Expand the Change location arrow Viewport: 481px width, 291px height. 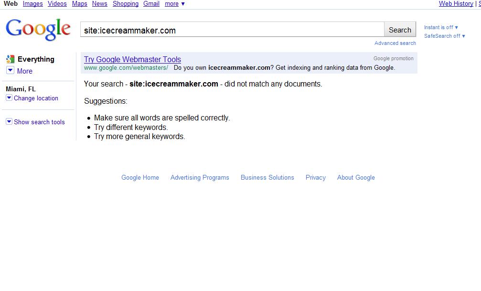[9, 97]
